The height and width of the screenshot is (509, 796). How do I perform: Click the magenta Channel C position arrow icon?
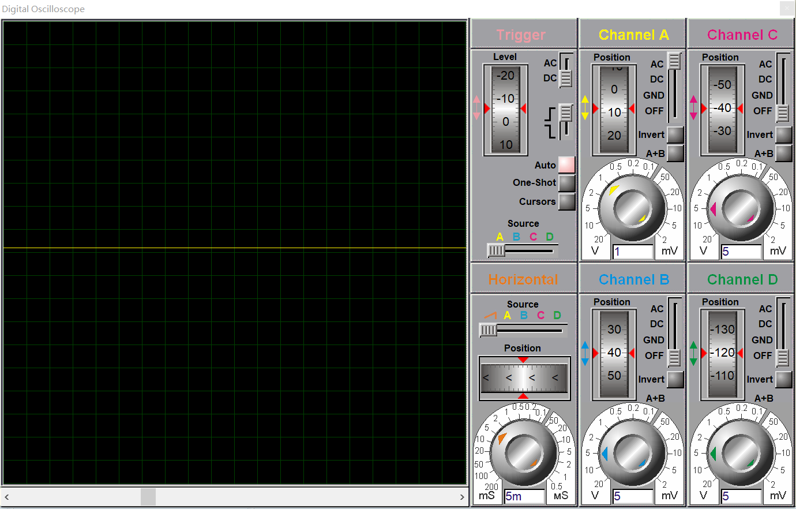tap(693, 108)
